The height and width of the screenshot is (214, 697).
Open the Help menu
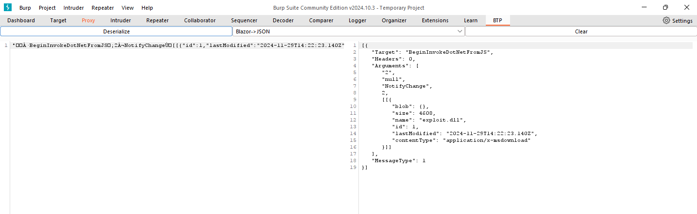click(147, 8)
